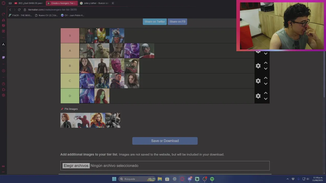Select the Black Panther image in B tier
The width and height of the screenshot is (326, 183).
(102, 66)
